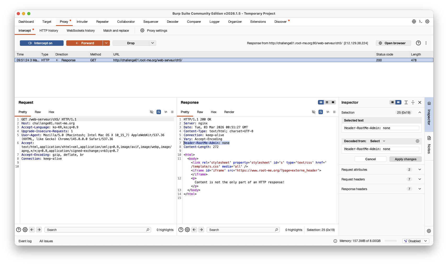
Task: Toggle show newlines \n in Response panel
Action: 328,112
